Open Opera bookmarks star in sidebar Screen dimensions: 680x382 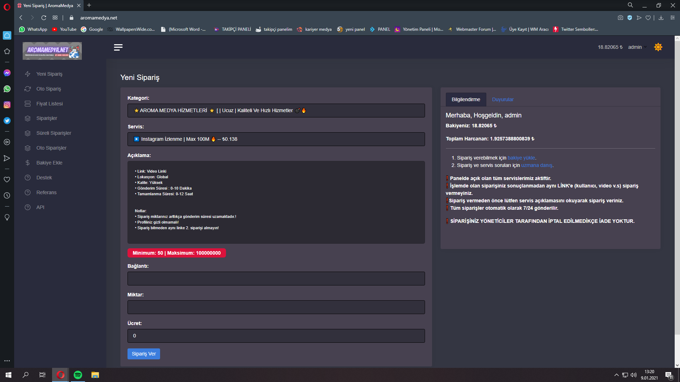click(7, 51)
